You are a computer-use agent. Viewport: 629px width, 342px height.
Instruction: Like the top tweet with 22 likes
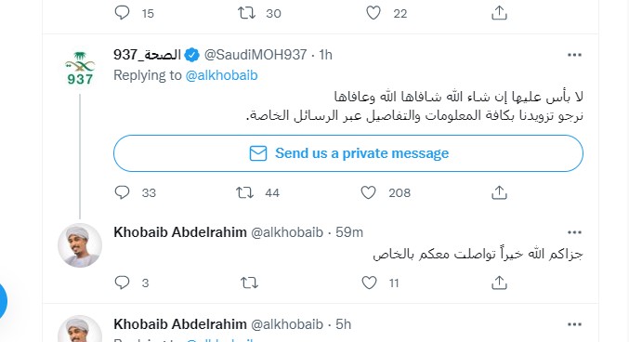coord(373,13)
